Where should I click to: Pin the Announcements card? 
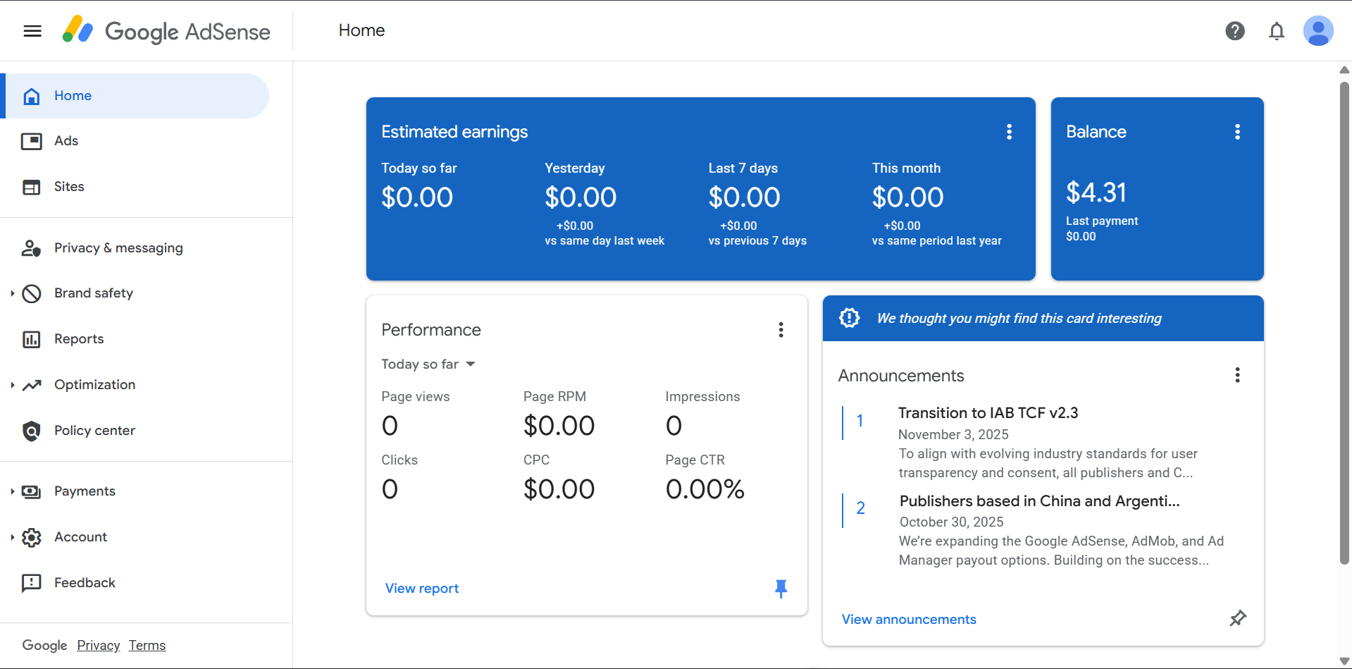click(x=1237, y=618)
